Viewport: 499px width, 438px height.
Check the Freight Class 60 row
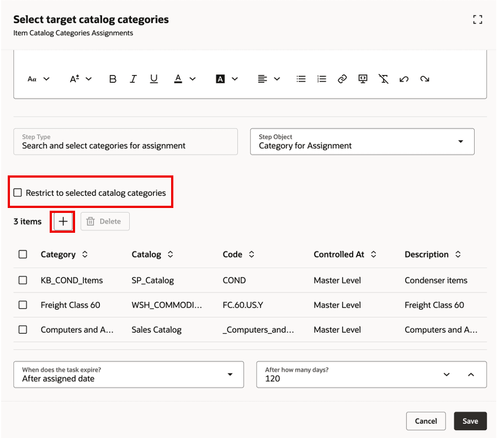coord(23,305)
